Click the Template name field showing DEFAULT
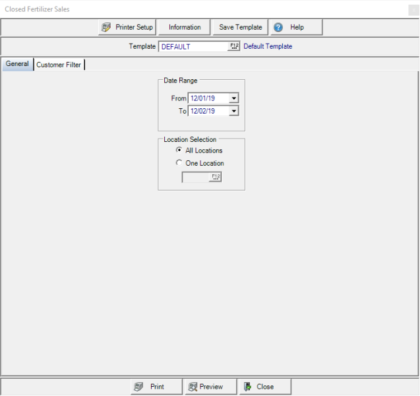The height and width of the screenshot is (396, 420). 193,47
